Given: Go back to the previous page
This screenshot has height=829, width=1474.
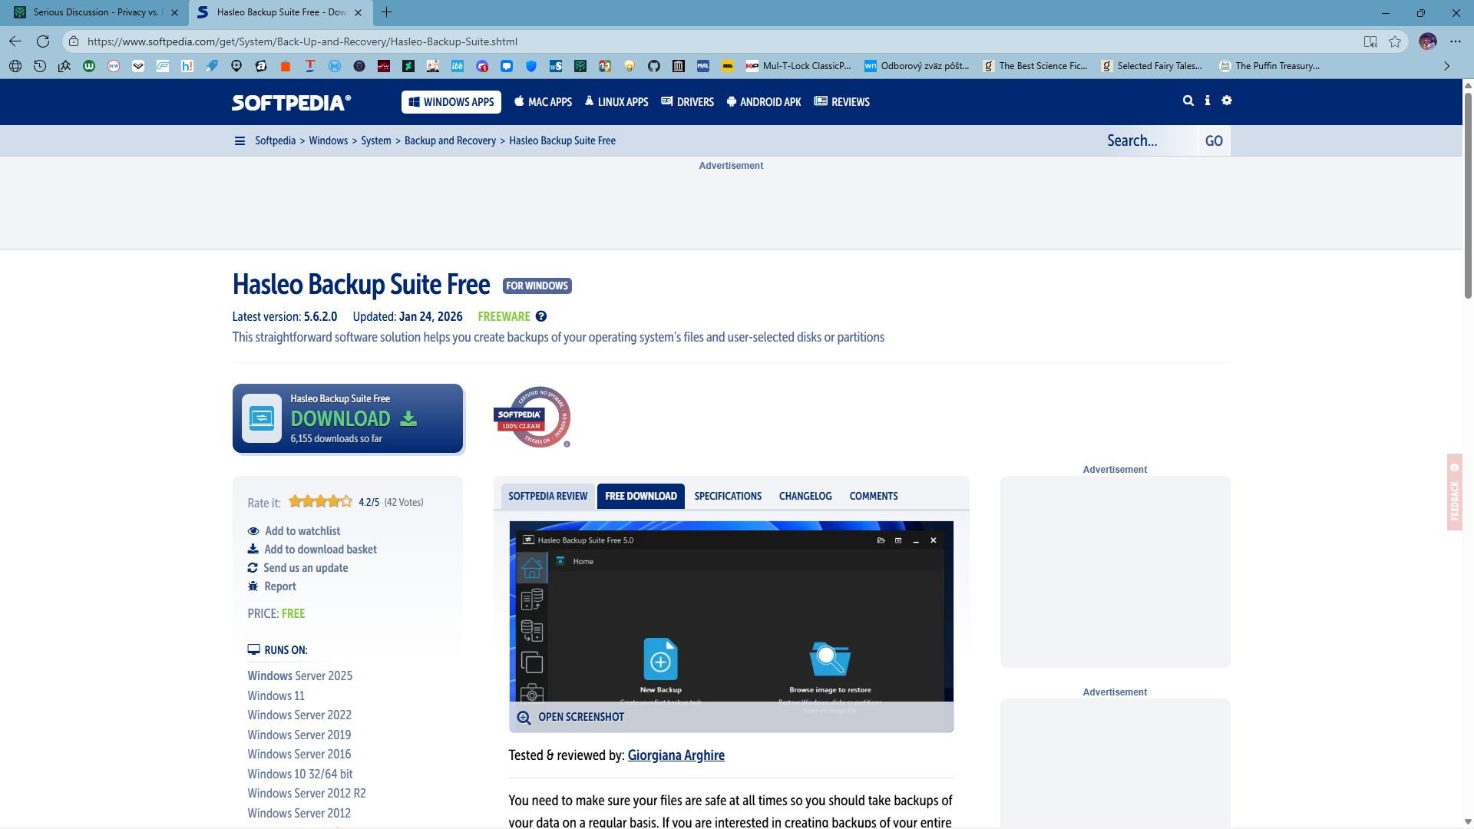Looking at the screenshot, I should 15,41.
